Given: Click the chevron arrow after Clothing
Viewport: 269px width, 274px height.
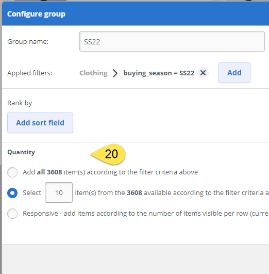Looking at the screenshot, I should pos(115,73).
